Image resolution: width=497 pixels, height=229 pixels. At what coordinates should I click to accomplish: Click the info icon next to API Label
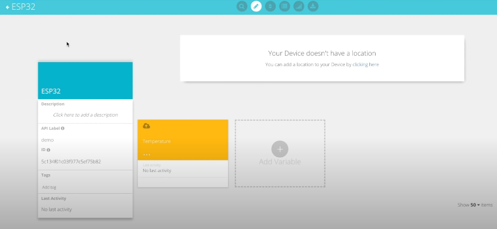(x=63, y=128)
